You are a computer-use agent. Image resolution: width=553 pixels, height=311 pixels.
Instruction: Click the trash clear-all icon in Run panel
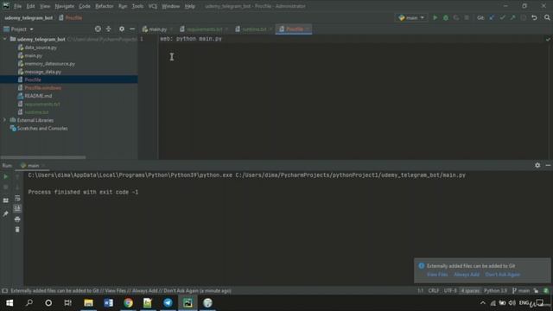coord(17,230)
